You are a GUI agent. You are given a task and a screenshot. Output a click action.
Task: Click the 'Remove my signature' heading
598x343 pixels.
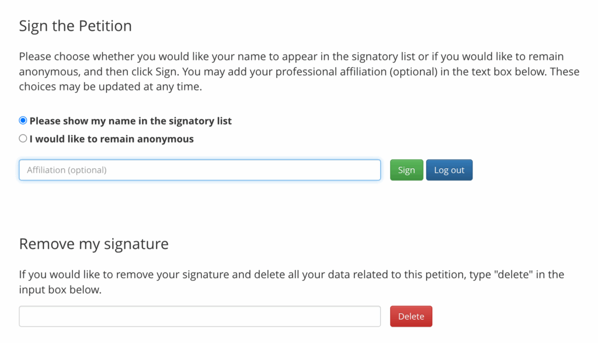93,244
